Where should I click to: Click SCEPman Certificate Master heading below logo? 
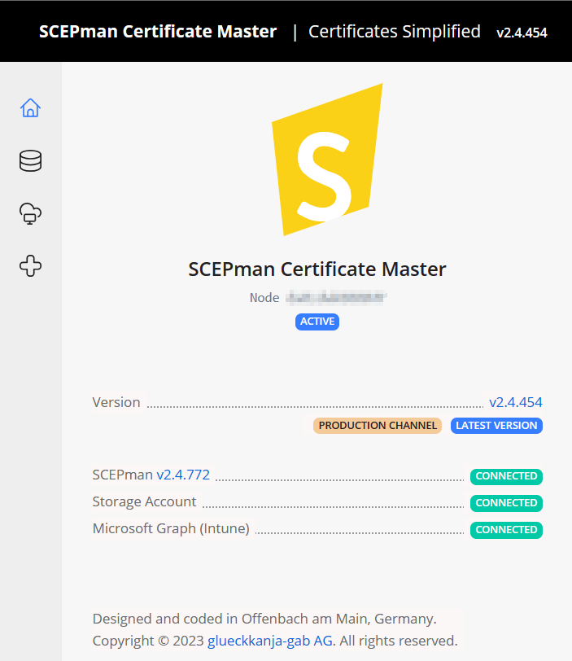pyautogui.click(x=317, y=269)
